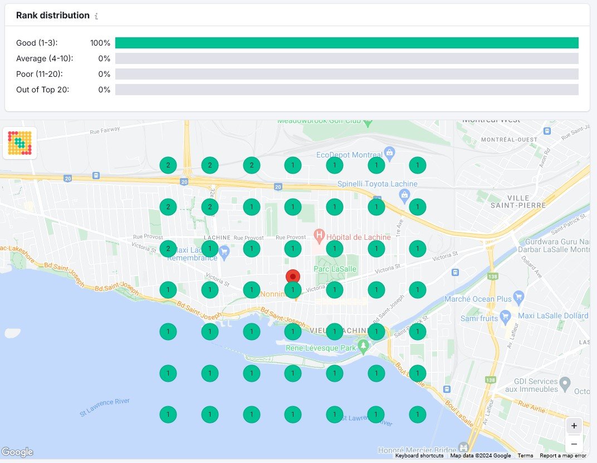Select rank 1 pin on Vieux Lachine label
This screenshot has width=597, height=463.
pos(335,331)
